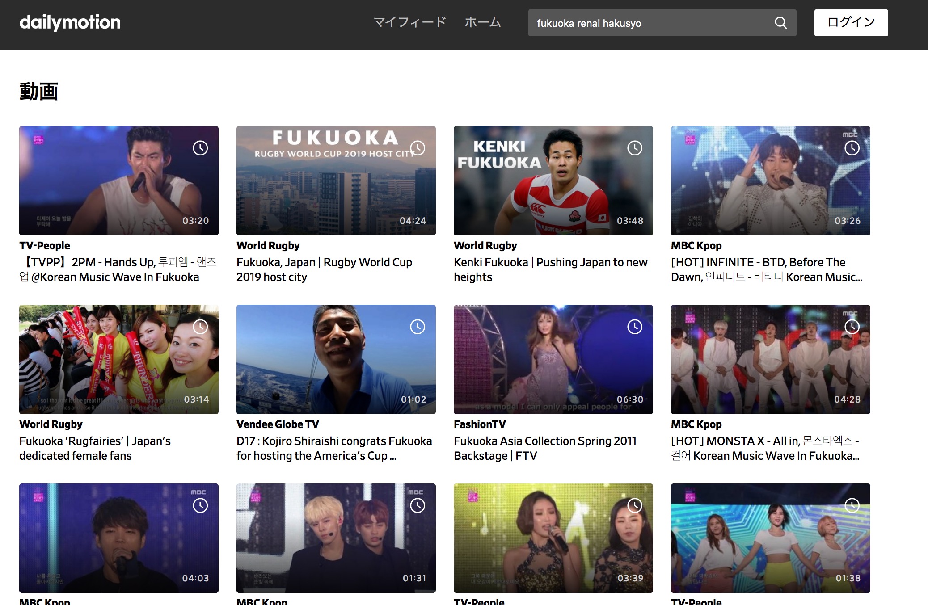Open the 04:03 MBC Kpop video thumbnail
The width and height of the screenshot is (928, 605).
[x=119, y=538]
